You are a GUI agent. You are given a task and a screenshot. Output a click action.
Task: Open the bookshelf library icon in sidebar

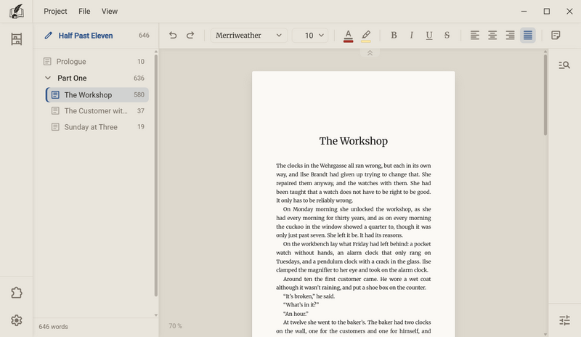click(16, 39)
